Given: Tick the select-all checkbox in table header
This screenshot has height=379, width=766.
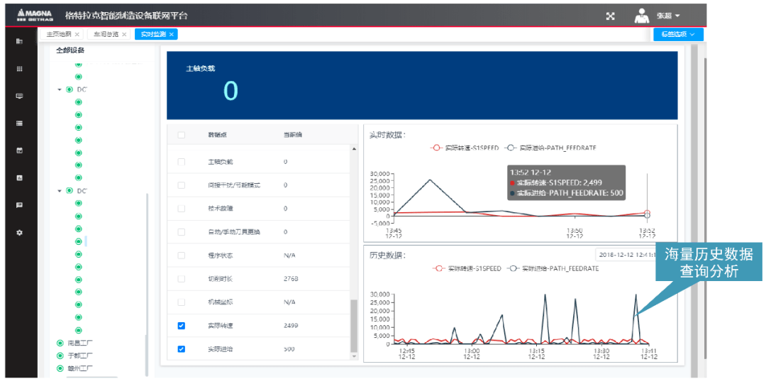Looking at the screenshot, I should [x=182, y=135].
